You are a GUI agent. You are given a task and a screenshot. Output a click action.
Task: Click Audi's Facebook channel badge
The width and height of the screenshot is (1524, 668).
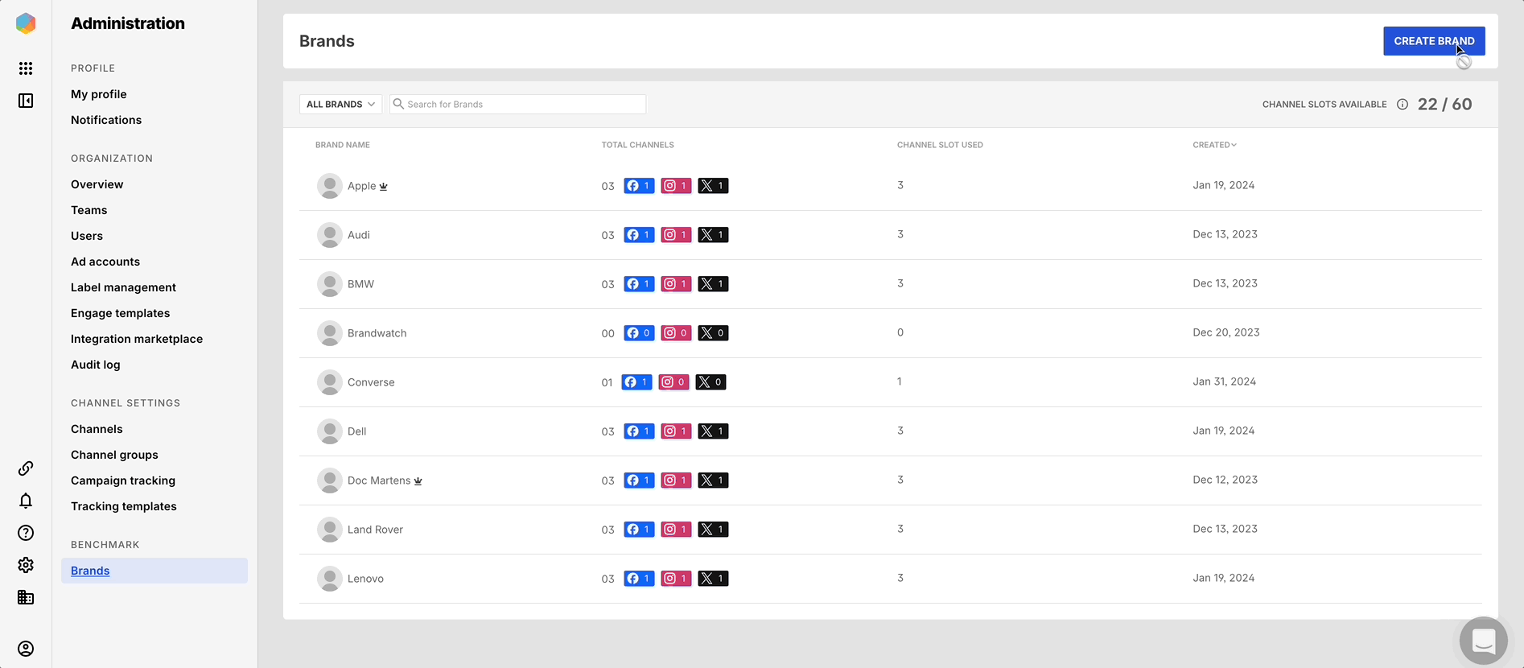639,235
